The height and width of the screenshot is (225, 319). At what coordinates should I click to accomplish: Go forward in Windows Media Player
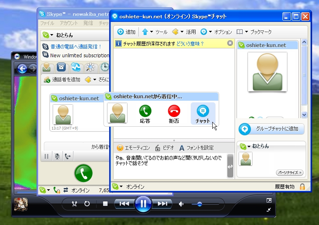click(33, 69)
